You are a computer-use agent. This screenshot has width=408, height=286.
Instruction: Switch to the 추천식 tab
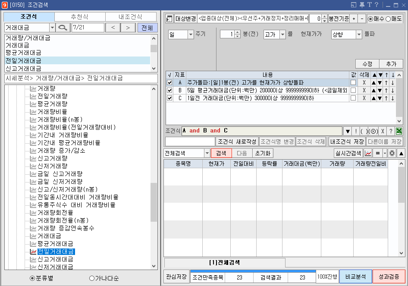[80, 17]
